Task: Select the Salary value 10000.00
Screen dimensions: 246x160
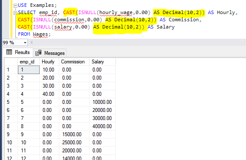Action: (102, 102)
